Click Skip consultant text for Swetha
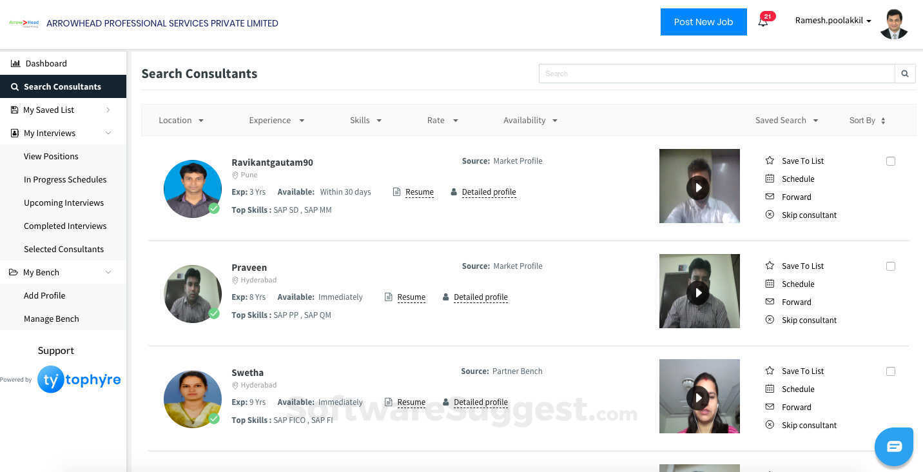The image size is (923, 472). pyautogui.click(x=810, y=426)
